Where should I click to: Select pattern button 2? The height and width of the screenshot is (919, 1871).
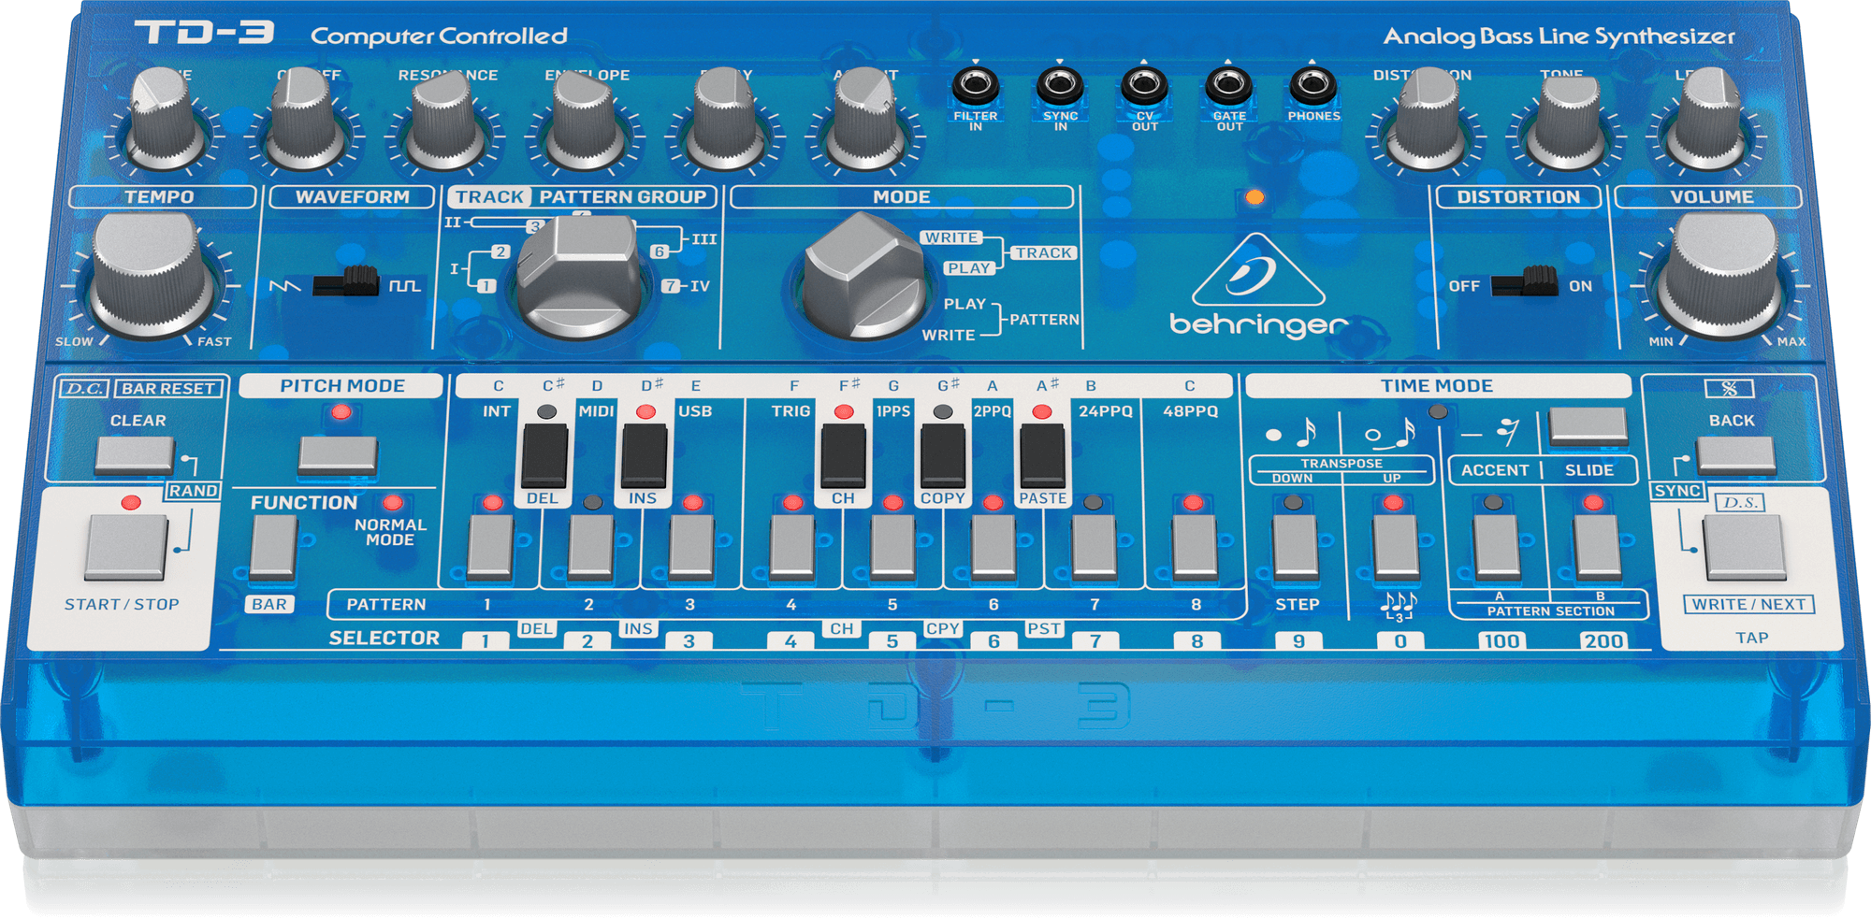coord(590,547)
